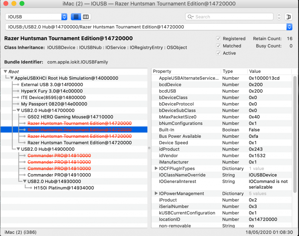
Task: Collapse the Root tree node
Action: point(5,72)
